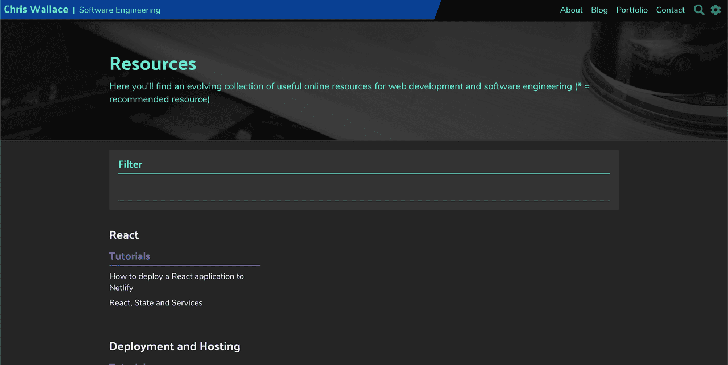Click into the Filter input field
The height and width of the screenshot is (365, 728).
point(364,171)
